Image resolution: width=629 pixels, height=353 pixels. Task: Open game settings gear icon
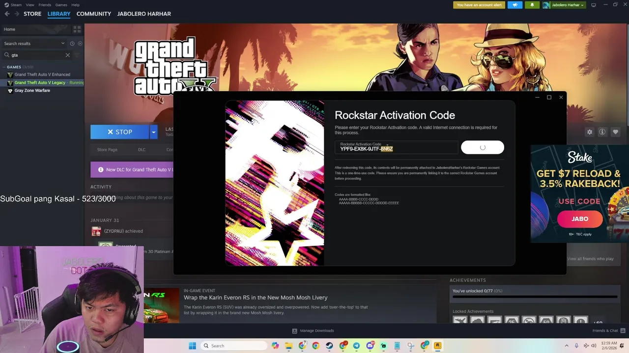(590, 132)
